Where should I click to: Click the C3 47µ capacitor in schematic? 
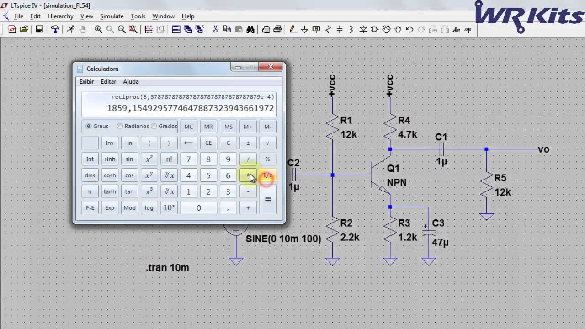pos(429,232)
